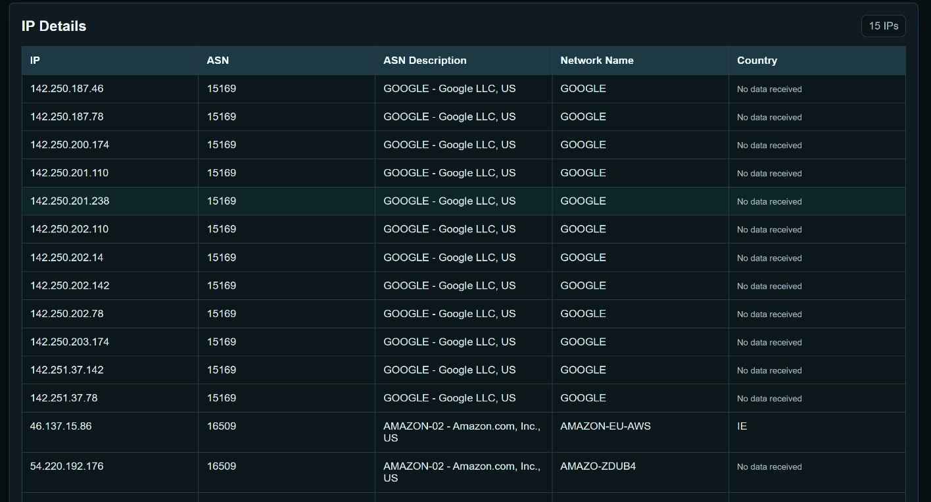Viewport: 931px width, 502px height.
Task: Click ASN description in the 142.251.37.78 row
Action: tap(450, 398)
